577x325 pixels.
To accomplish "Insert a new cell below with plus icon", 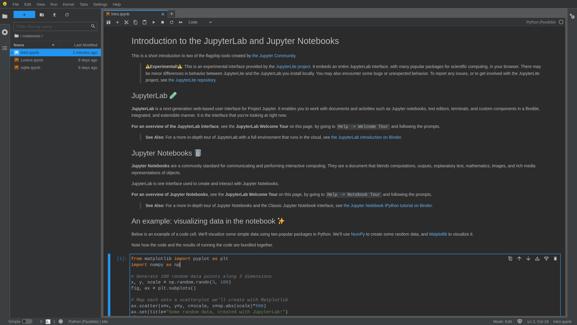I will click(118, 22).
